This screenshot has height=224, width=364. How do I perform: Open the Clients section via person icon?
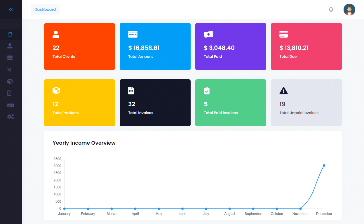(10, 46)
